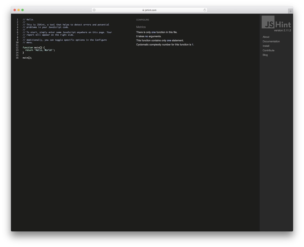This screenshot has width=304, height=247.
Task: Reload the page from the address bar
Action: point(205,10)
